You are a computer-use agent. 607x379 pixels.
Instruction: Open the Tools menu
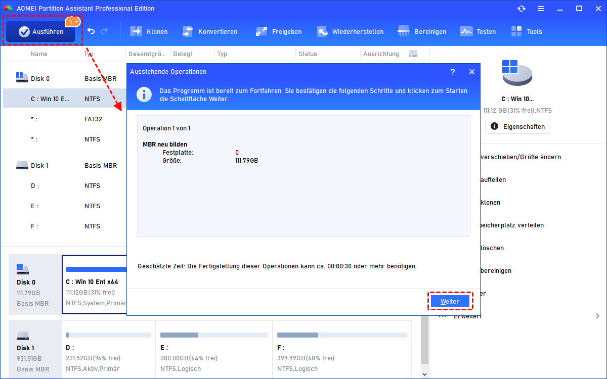[527, 31]
